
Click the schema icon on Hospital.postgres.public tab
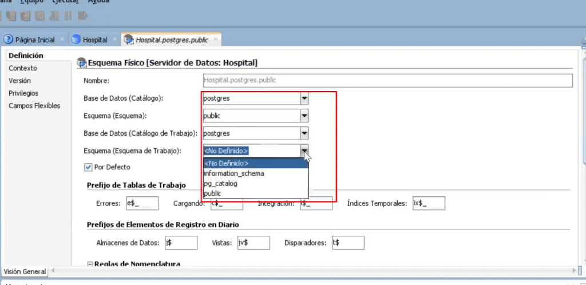[x=129, y=39]
